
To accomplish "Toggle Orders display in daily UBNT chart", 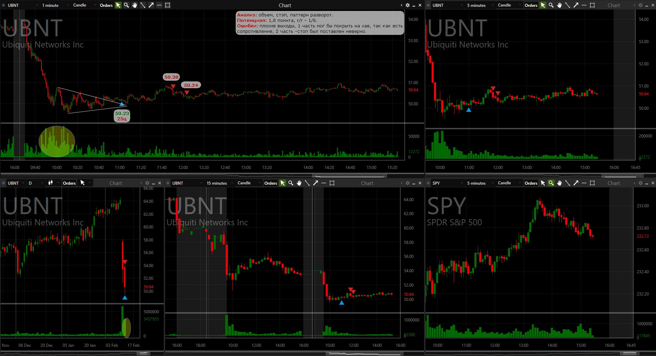I will point(69,183).
